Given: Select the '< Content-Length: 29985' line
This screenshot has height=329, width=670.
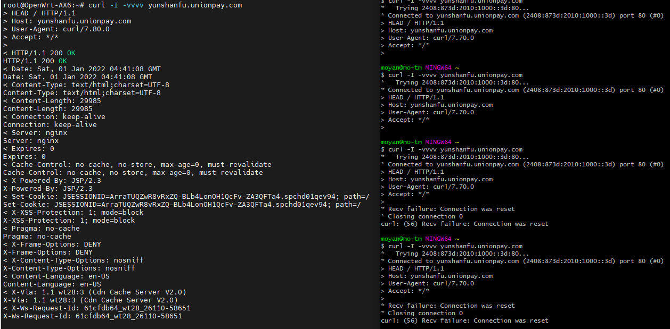Looking at the screenshot, I should pos(52,101).
